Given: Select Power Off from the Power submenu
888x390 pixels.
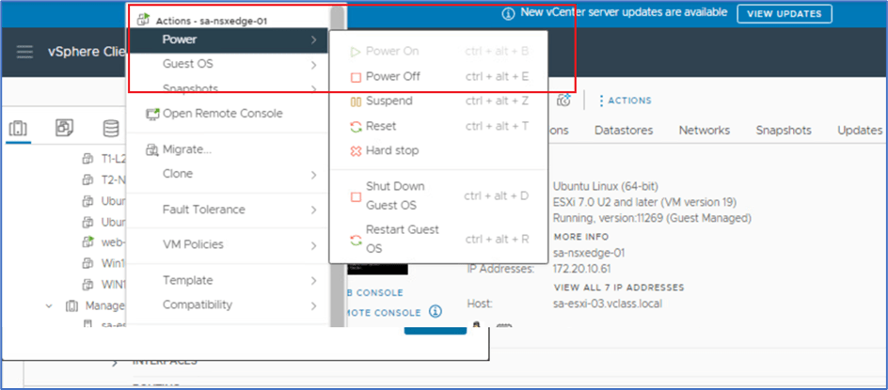Looking at the screenshot, I should click(392, 77).
